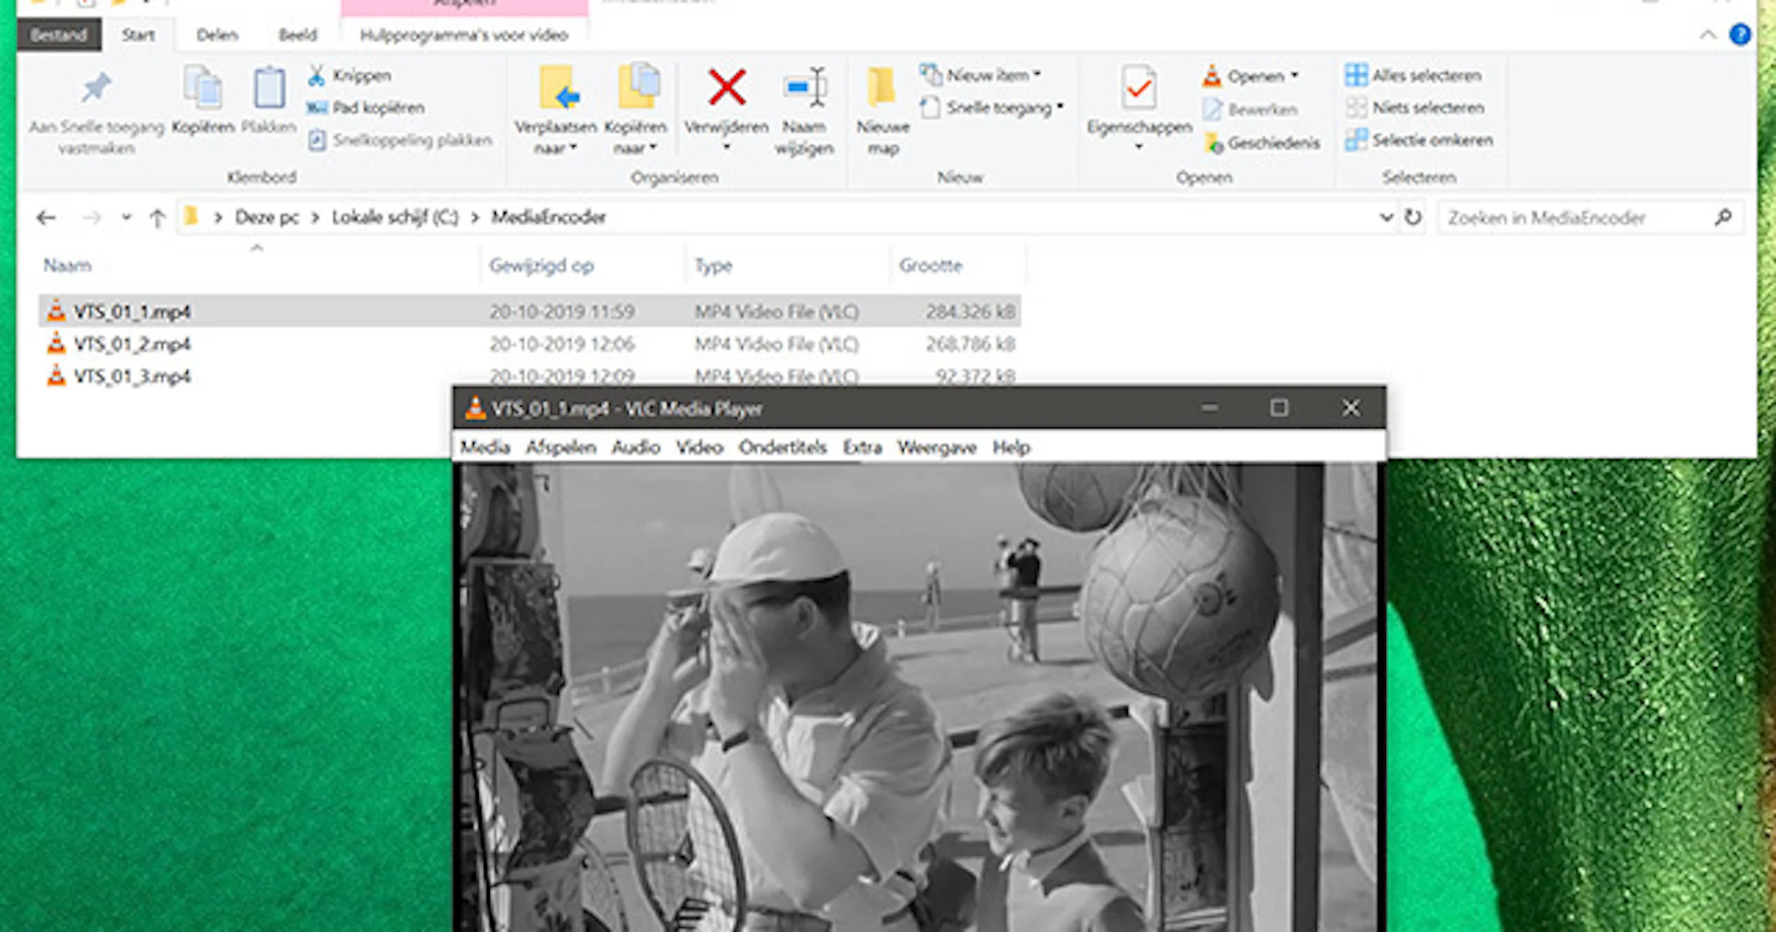Create a new folder with Nieuwe map
This screenshot has height=932, width=1776.
pyautogui.click(x=883, y=111)
